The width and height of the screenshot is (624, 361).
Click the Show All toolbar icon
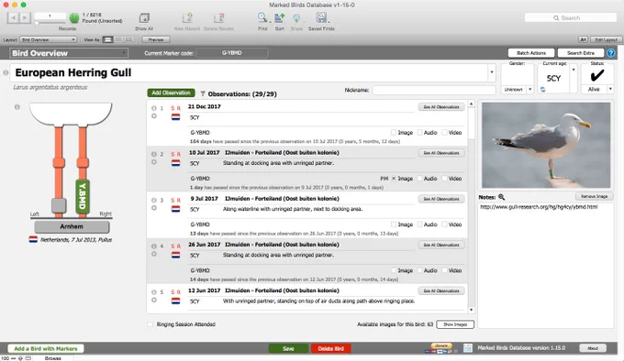[144, 18]
